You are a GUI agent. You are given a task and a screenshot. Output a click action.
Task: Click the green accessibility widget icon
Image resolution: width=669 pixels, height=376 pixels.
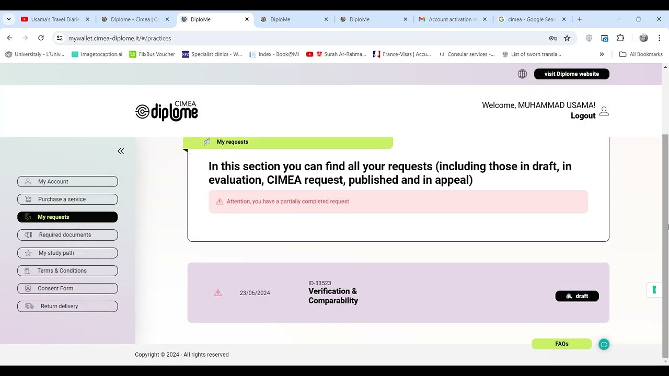coord(654,290)
